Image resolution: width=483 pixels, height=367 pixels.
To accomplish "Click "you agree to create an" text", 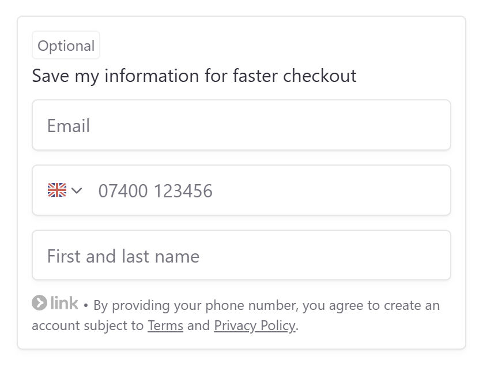I will click(x=371, y=305).
